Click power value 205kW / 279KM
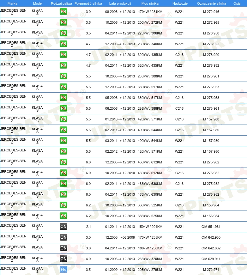Screen dimensions: 247x275 [x=150, y=270]
